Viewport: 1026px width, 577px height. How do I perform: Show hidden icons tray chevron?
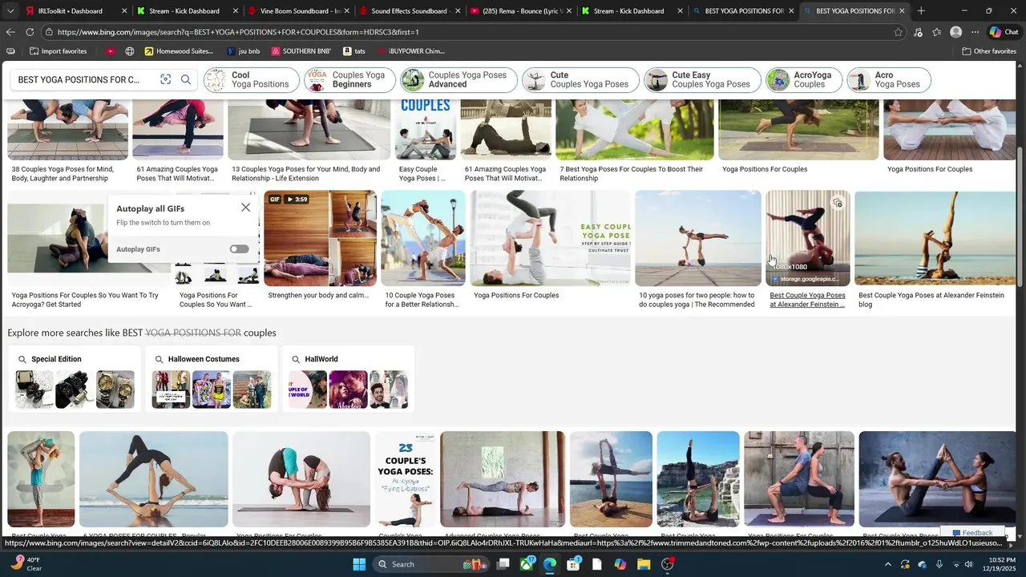[888, 564]
